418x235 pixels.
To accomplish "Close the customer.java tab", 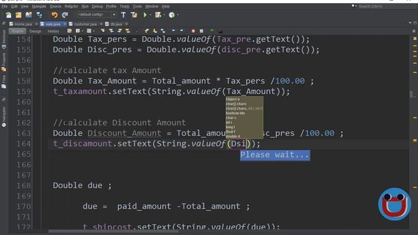I will 101,24.
